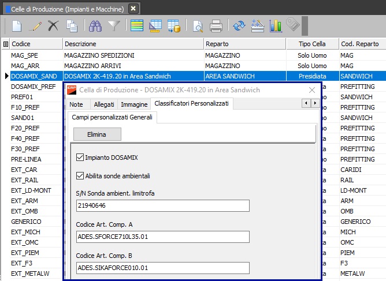Viewport: 386px width, 281px height.
Task: Click the refresh arrows icon
Action: [x=239, y=26]
